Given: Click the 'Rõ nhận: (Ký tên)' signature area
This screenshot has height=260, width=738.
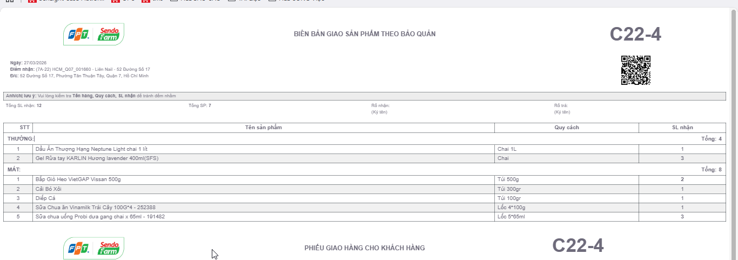Looking at the screenshot, I should 380,109.
